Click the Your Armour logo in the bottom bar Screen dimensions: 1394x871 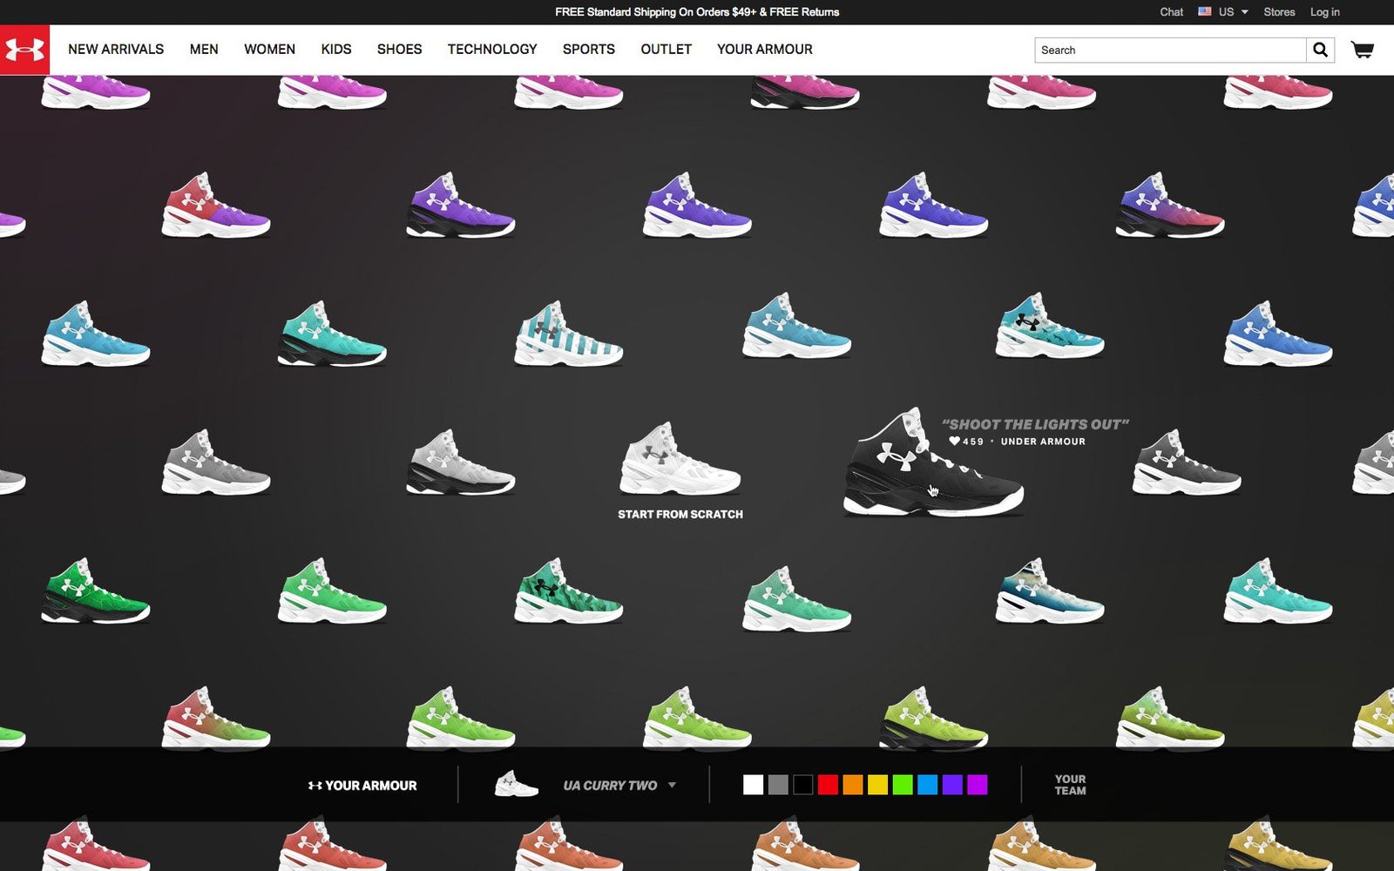click(x=362, y=785)
